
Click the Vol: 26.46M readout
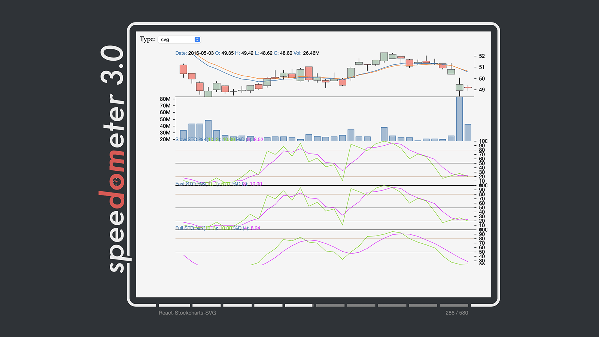pyautogui.click(x=306, y=53)
